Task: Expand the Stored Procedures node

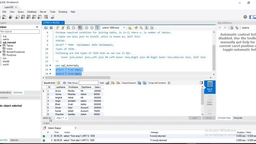Action: (x=1, y=52)
